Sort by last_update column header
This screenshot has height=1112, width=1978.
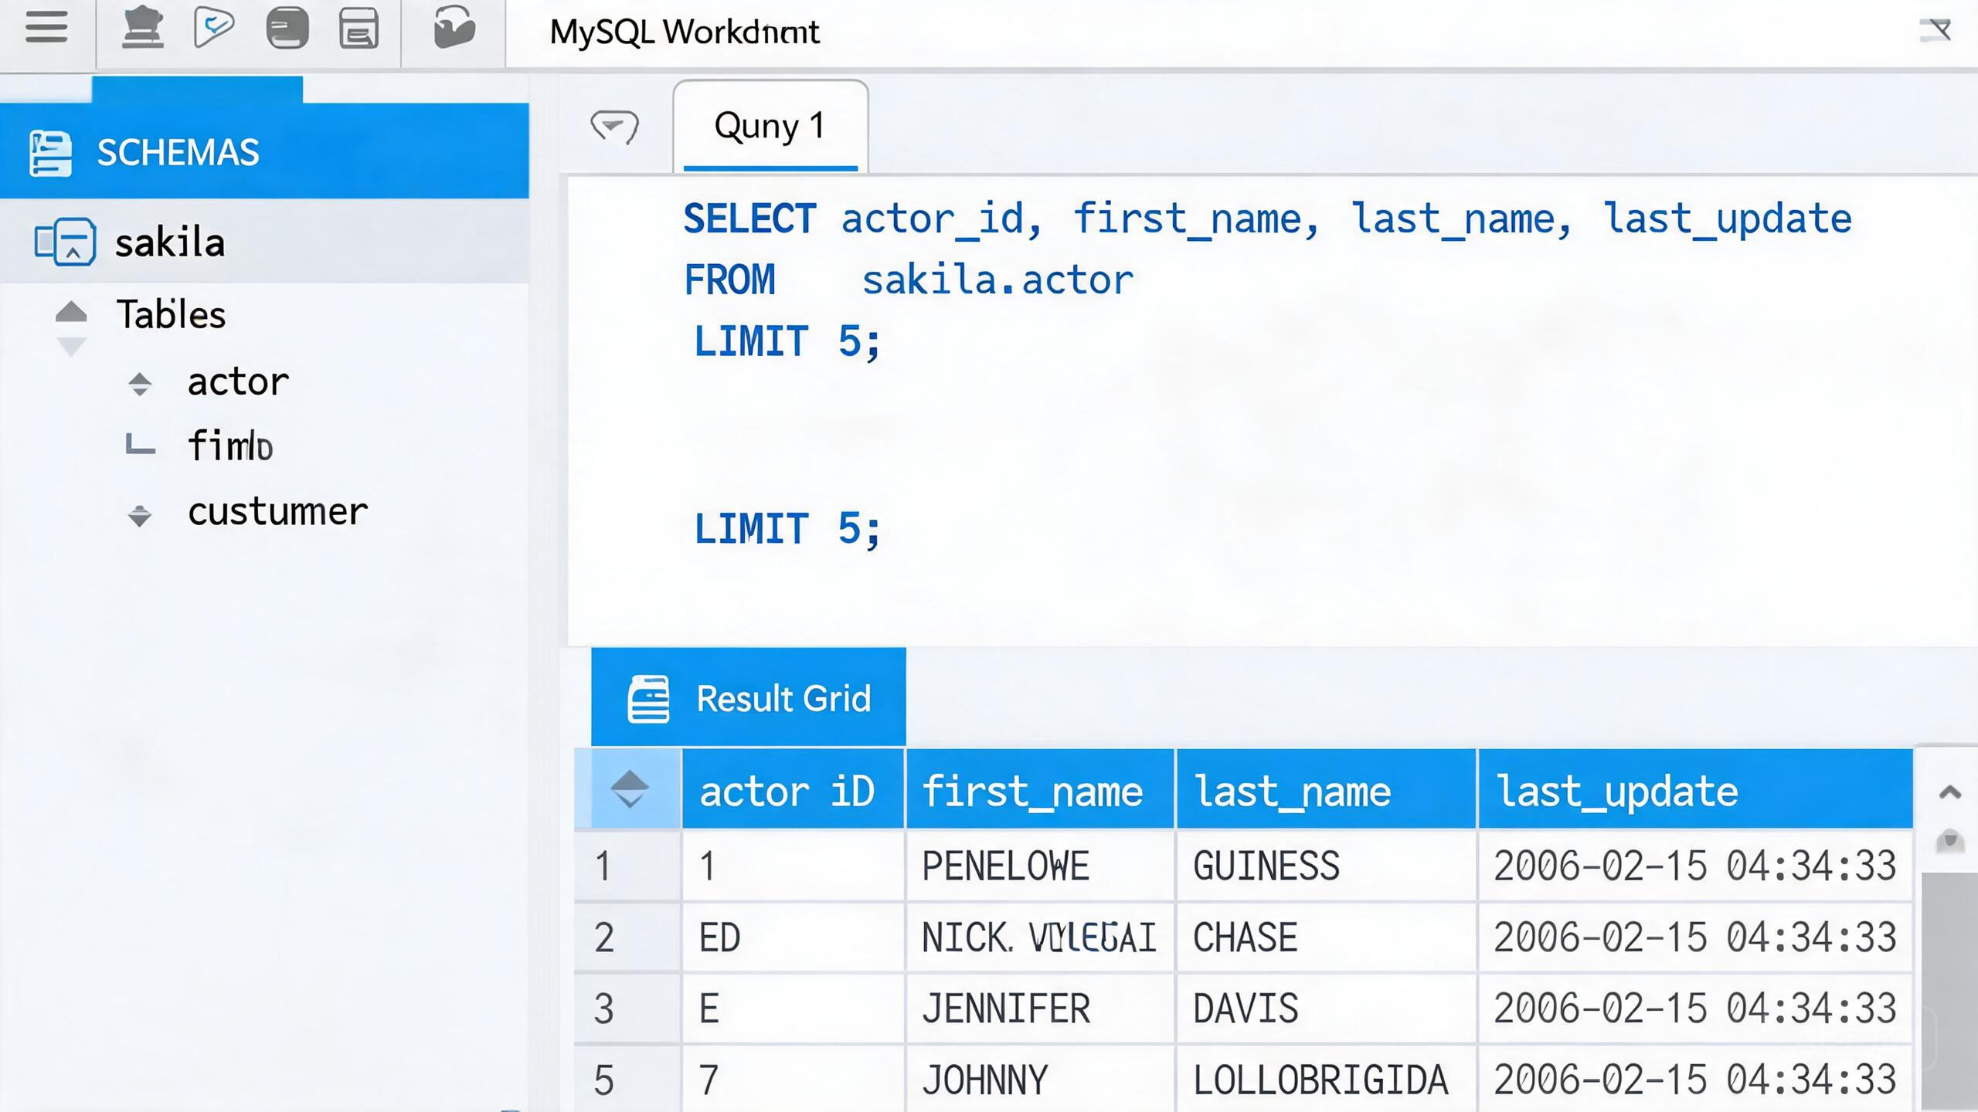(1695, 789)
